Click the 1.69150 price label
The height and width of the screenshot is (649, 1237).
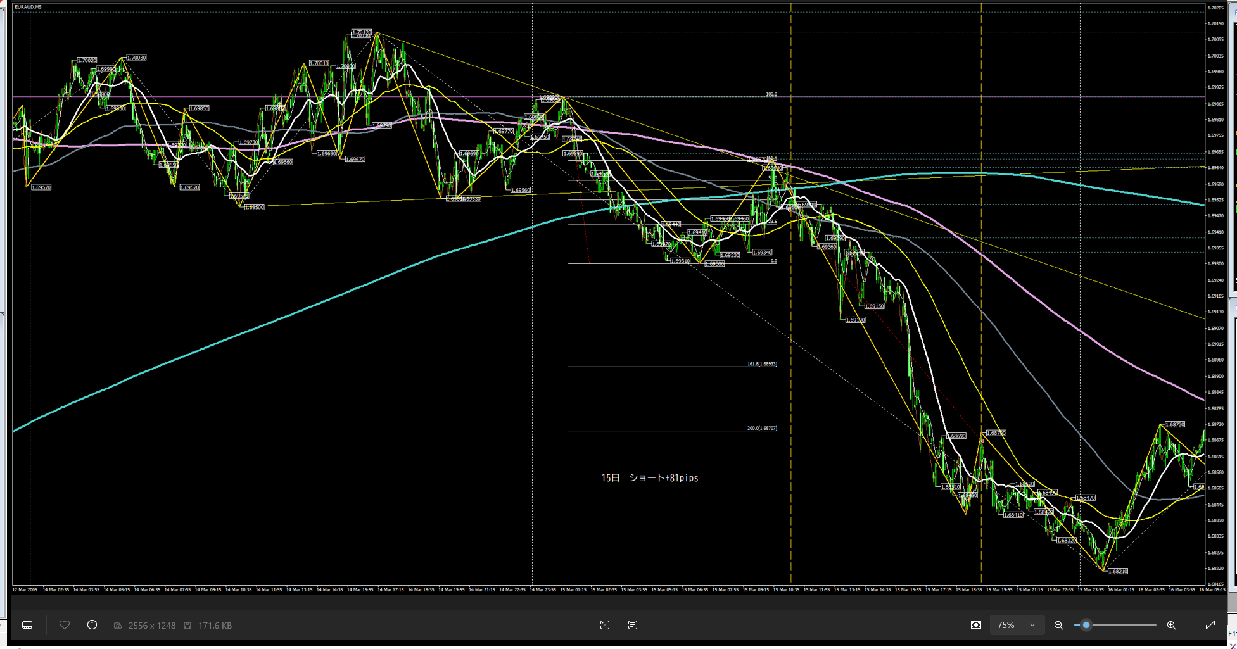coord(875,306)
